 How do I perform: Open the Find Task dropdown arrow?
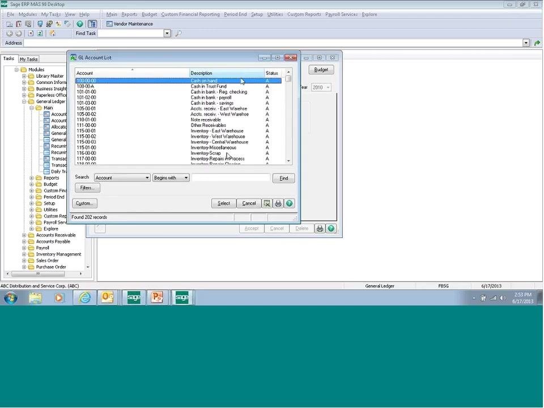pyautogui.click(x=167, y=33)
